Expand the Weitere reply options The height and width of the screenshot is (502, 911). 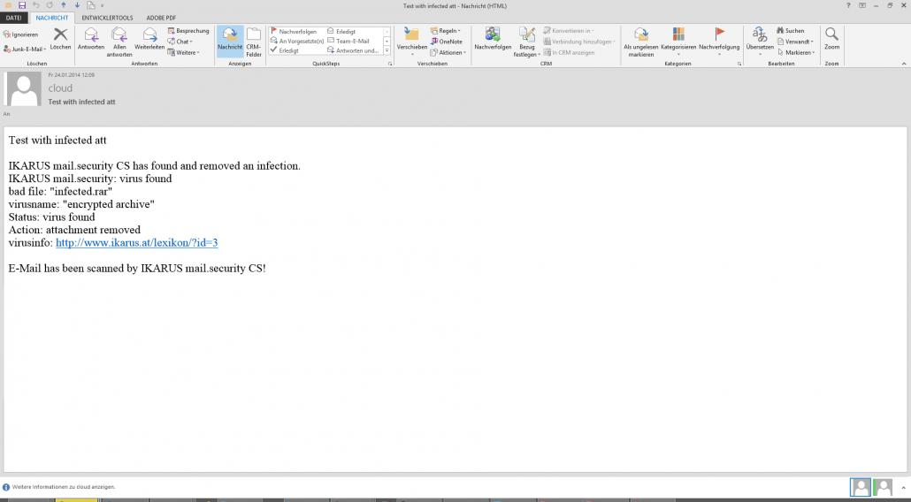[x=184, y=53]
